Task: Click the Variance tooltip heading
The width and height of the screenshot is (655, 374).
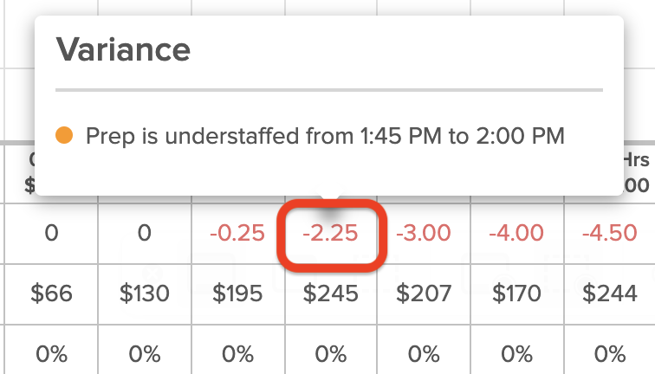Action: tap(123, 49)
